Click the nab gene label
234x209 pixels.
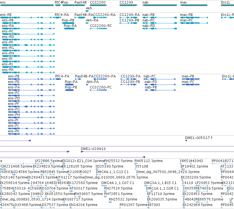145,2
